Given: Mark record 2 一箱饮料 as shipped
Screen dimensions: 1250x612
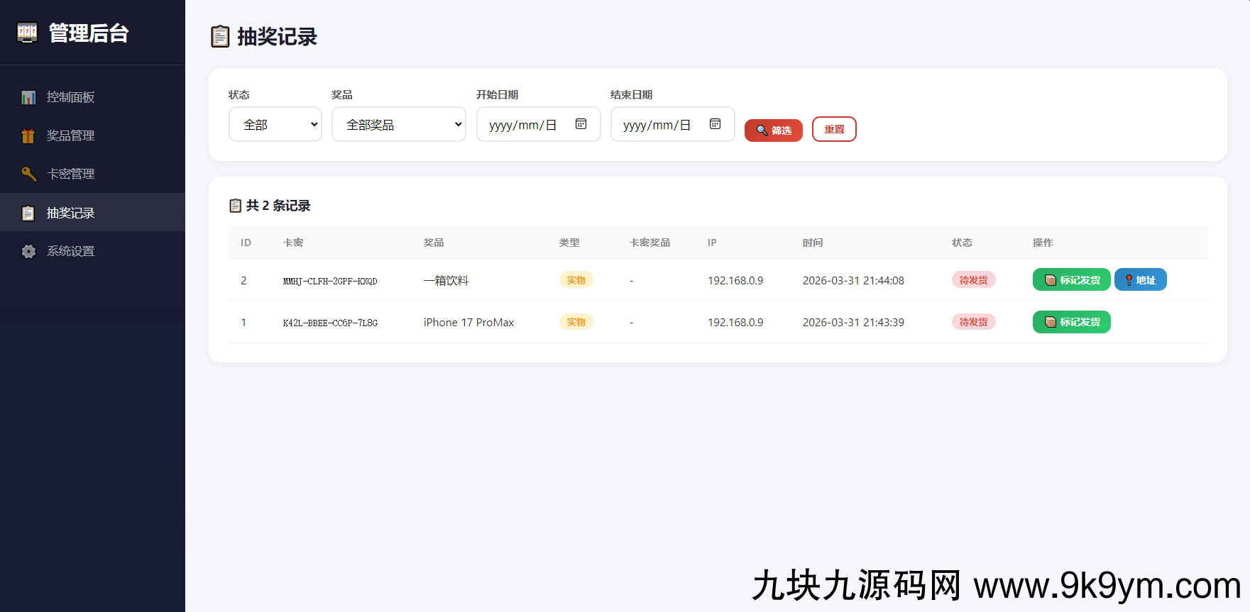Looking at the screenshot, I should [1071, 280].
